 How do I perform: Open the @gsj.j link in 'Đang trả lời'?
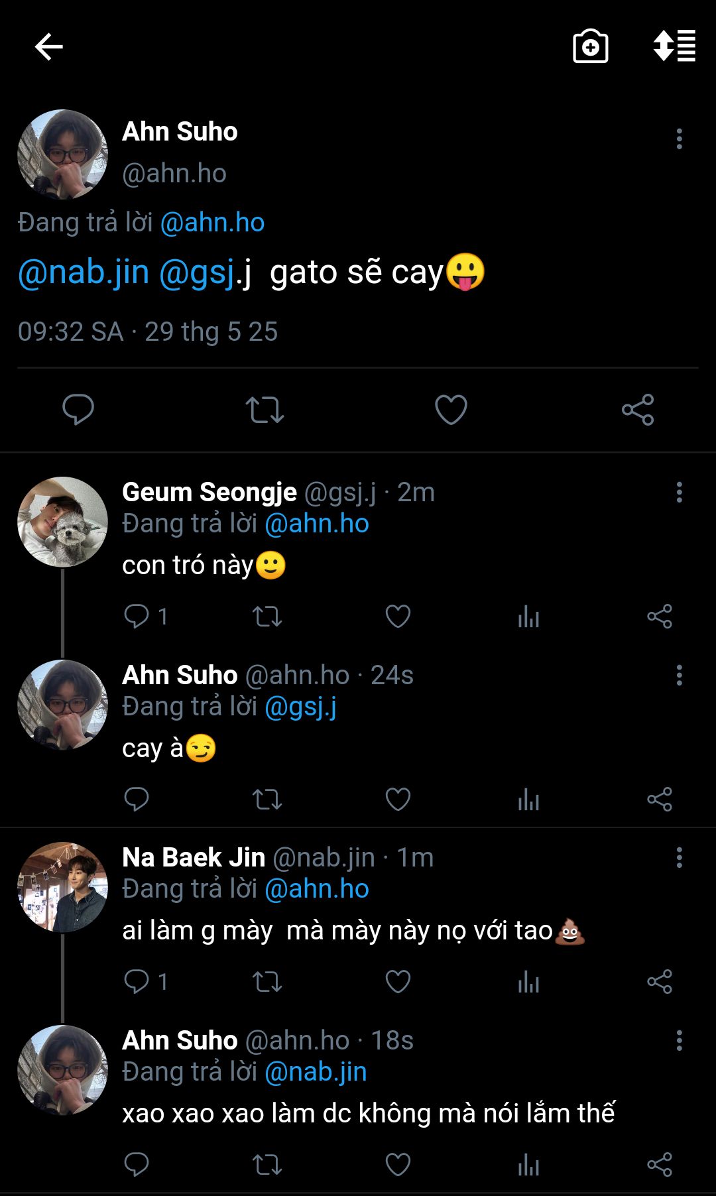(x=300, y=707)
